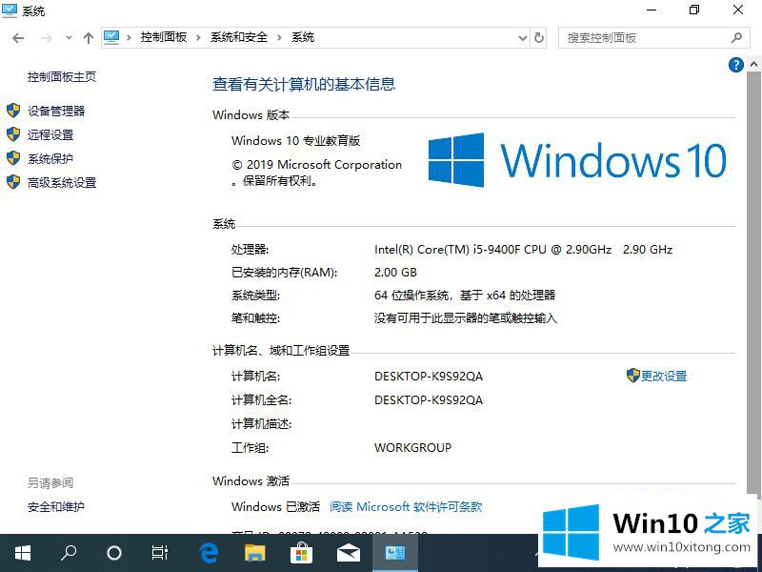
Task: Open taskbar search magnifier
Action: [68, 553]
